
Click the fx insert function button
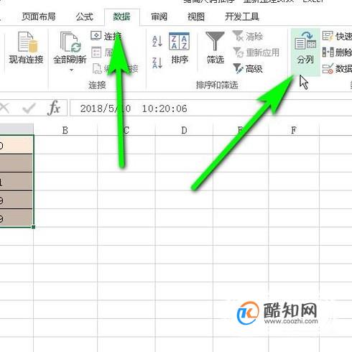(54, 108)
